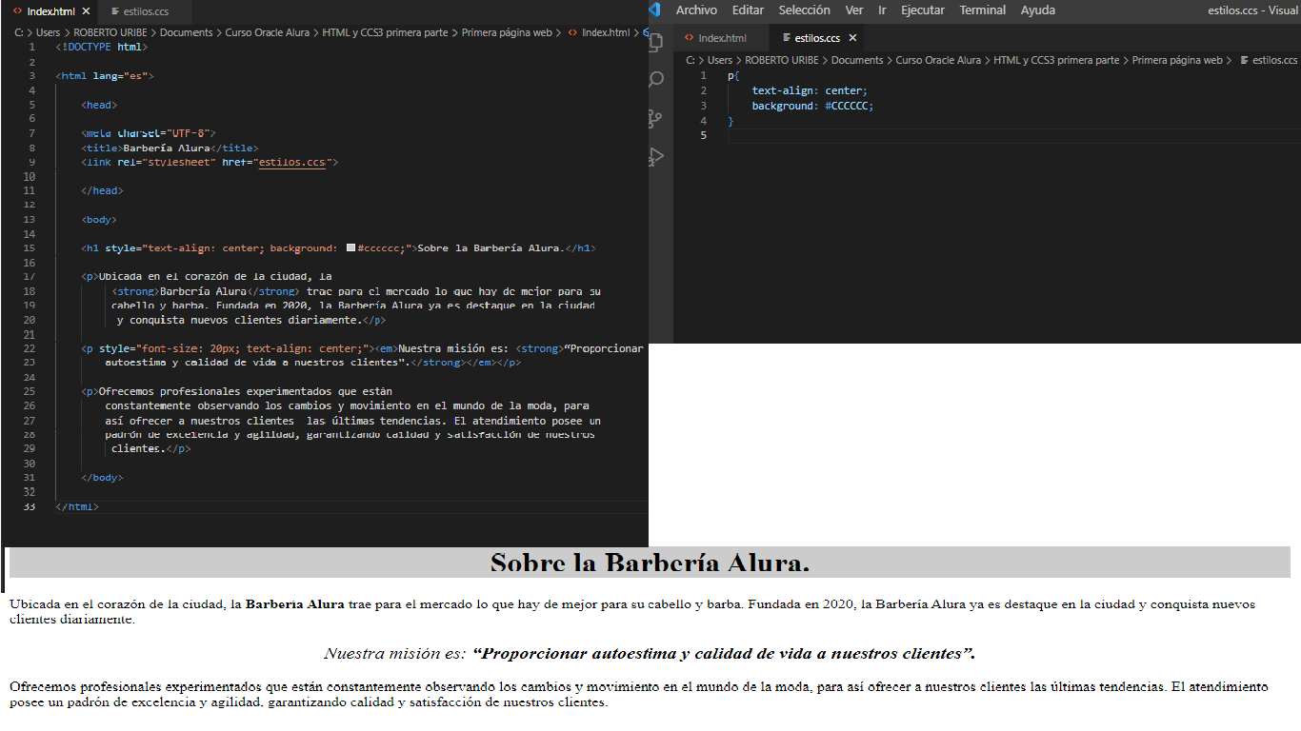Expand Curso Oracle Alura breadcrumb in the estilos.ccs path

[x=938, y=60]
